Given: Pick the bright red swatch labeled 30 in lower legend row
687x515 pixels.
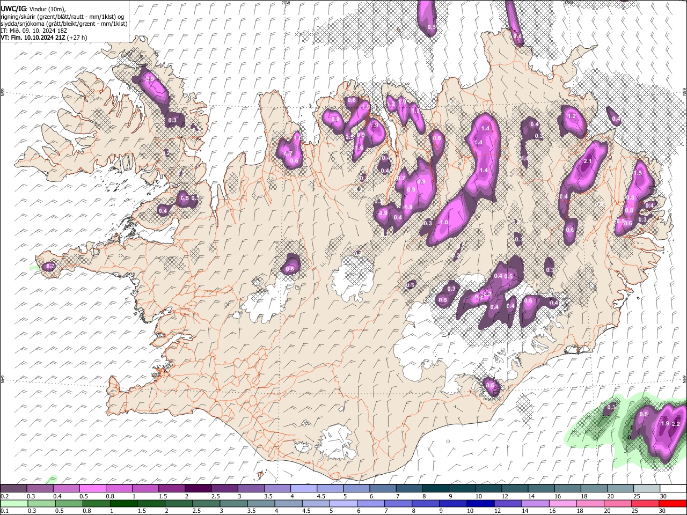Looking at the screenshot, I should click(x=673, y=503).
